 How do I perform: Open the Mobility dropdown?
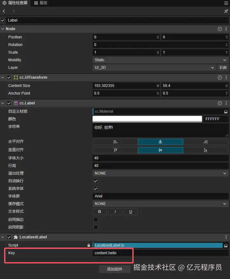160,60
